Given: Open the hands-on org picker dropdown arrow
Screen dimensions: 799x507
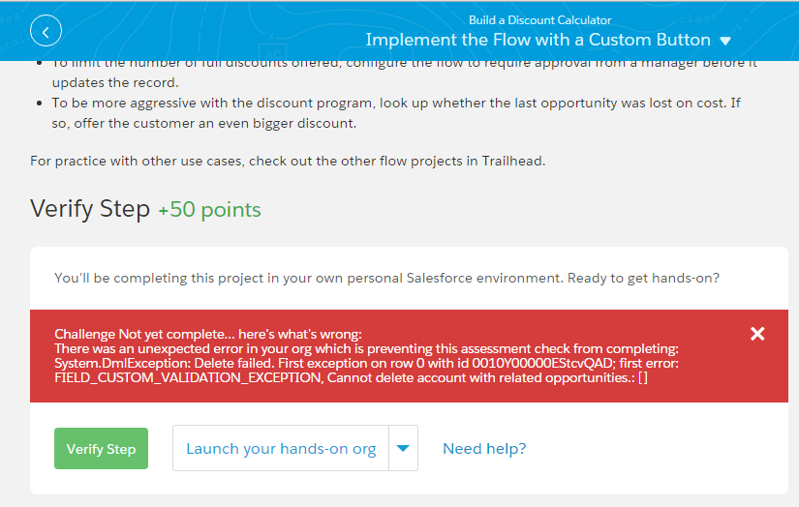Looking at the screenshot, I should [404, 449].
